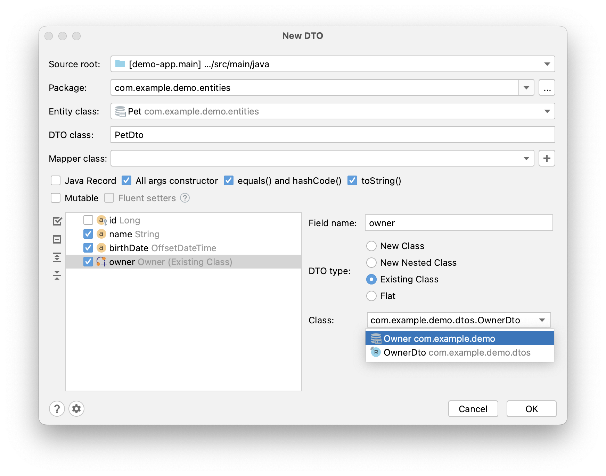Enable the Java Record checkbox
The image size is (606, 476).
[x=56, y=180]
